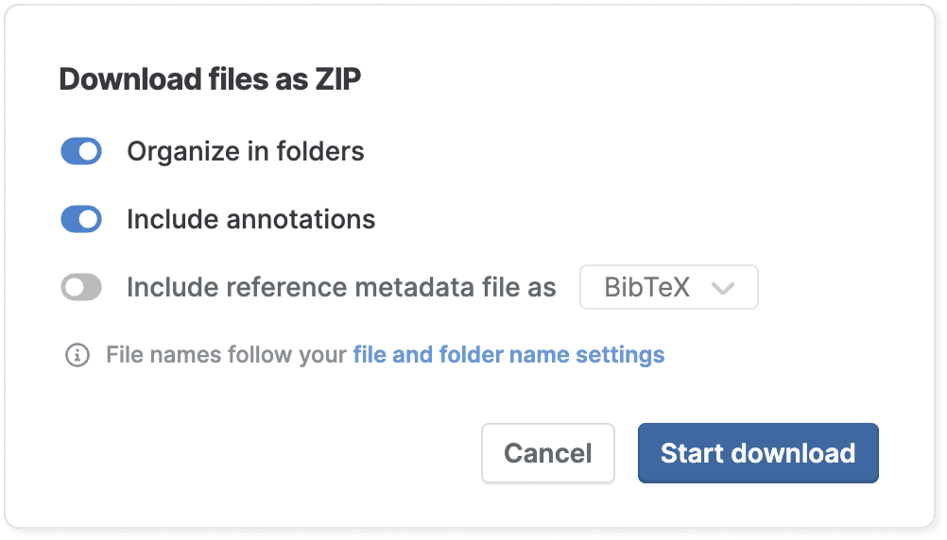Click the "Include annotations" label text

point(251,220)
